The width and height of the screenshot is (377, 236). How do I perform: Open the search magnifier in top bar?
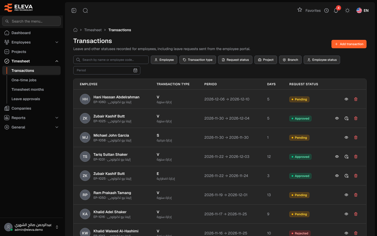click(85, 10)
